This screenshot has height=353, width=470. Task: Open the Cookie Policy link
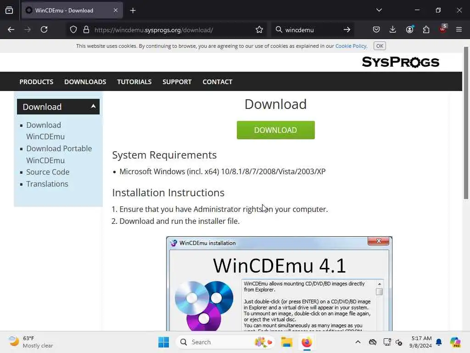pos(351,46)
